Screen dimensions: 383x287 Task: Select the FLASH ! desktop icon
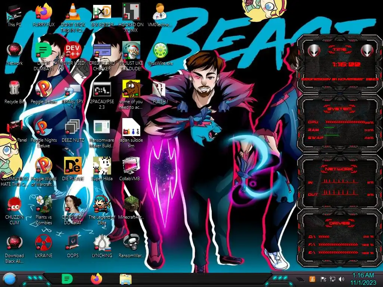point(160,93)
